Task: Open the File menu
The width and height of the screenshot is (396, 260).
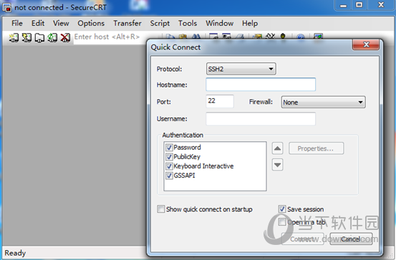Action: 17,23
